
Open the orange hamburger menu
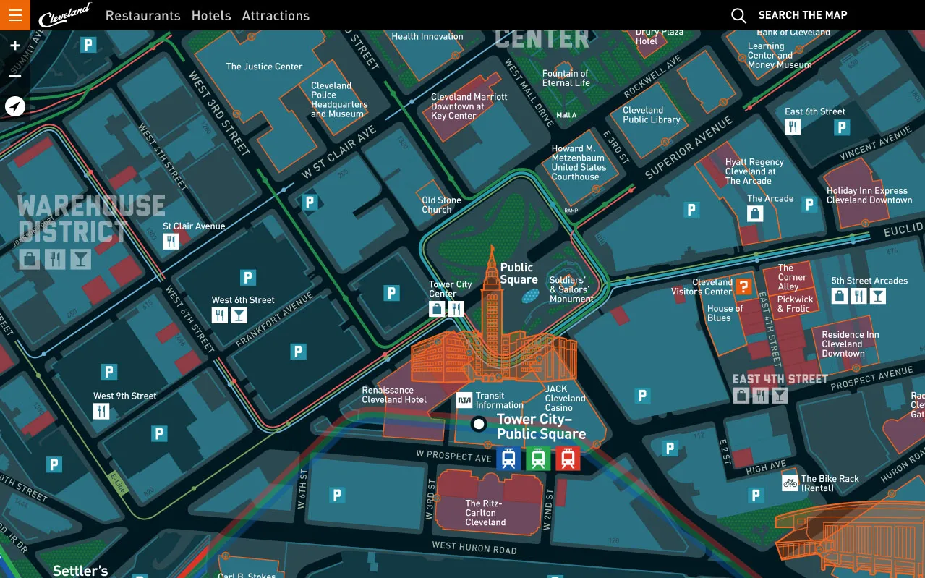pos(15,15)
